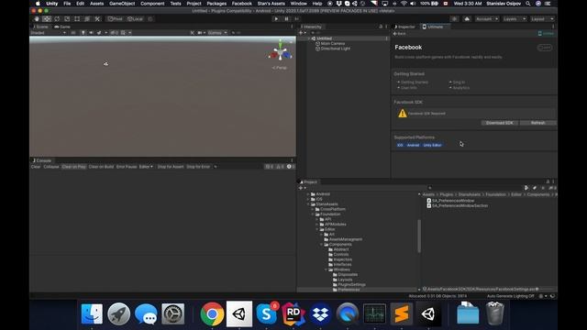Select the Rotate tool in Unity toolbar
The width and height of the screenshot is (587, 330).
click(57, 18)
